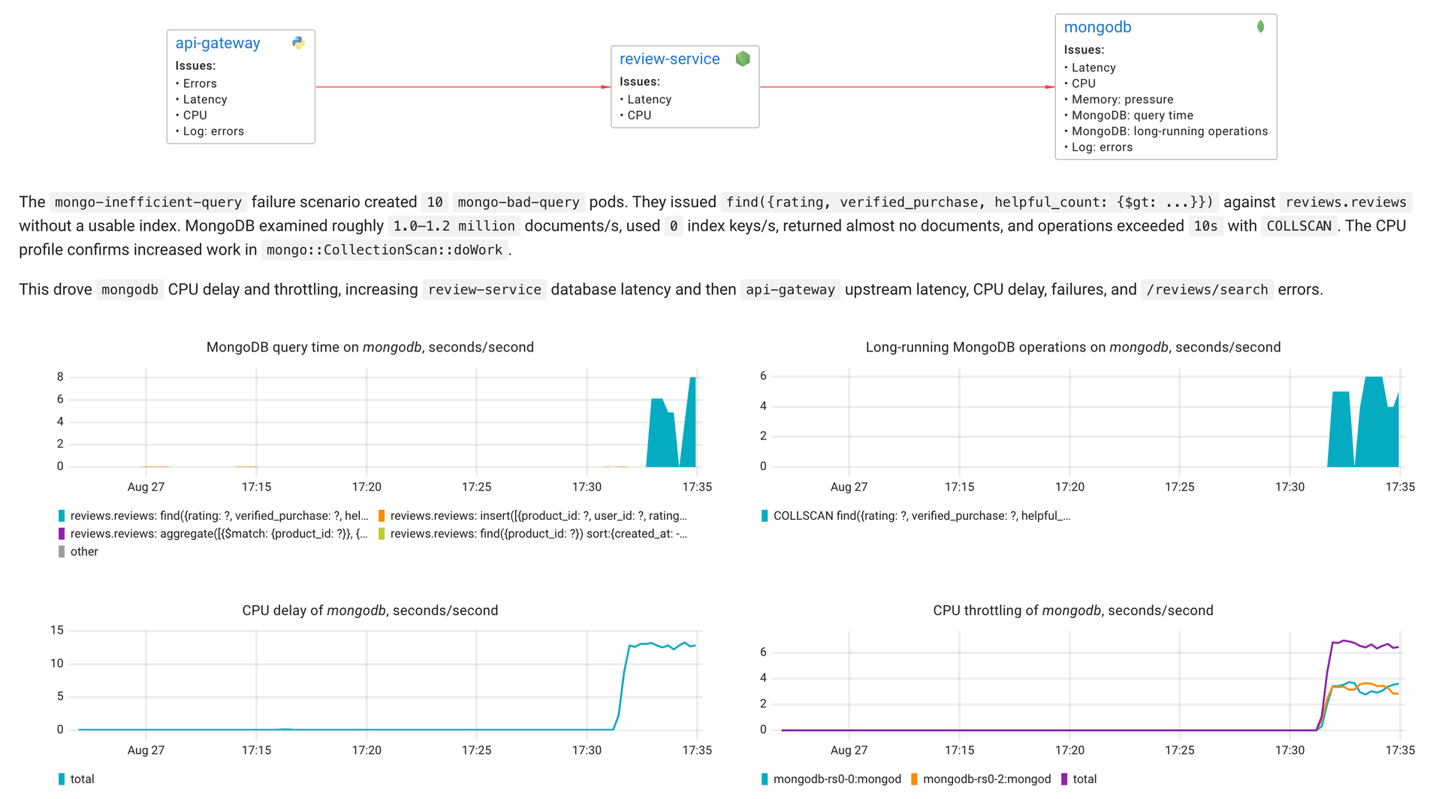Click the 'CPU throttling of mongodb' chart title
The height and width of the screenshot is (799, 1442).
(1073, 611)
